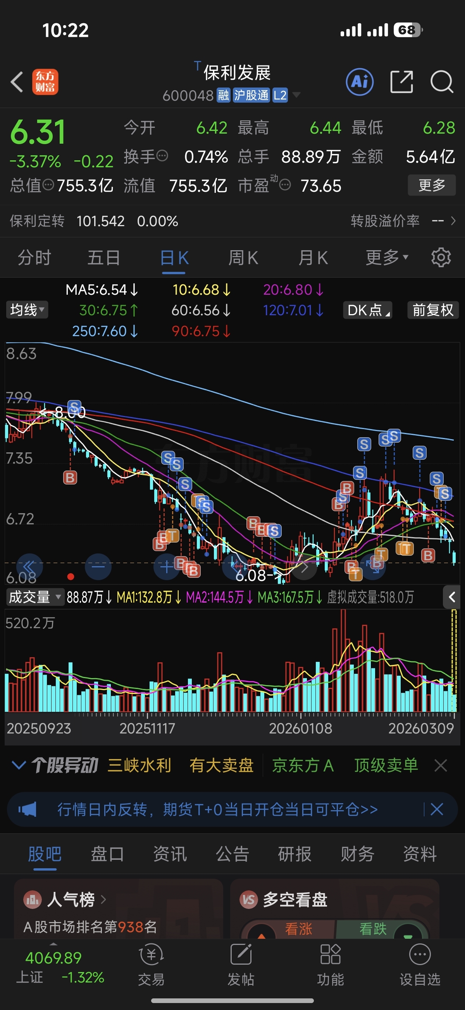Image resolution: width=465 pixels, height=1010 pixels.
Task: Open the search magnifier icon
Action: pyautogui.click(x=442, y=82)
